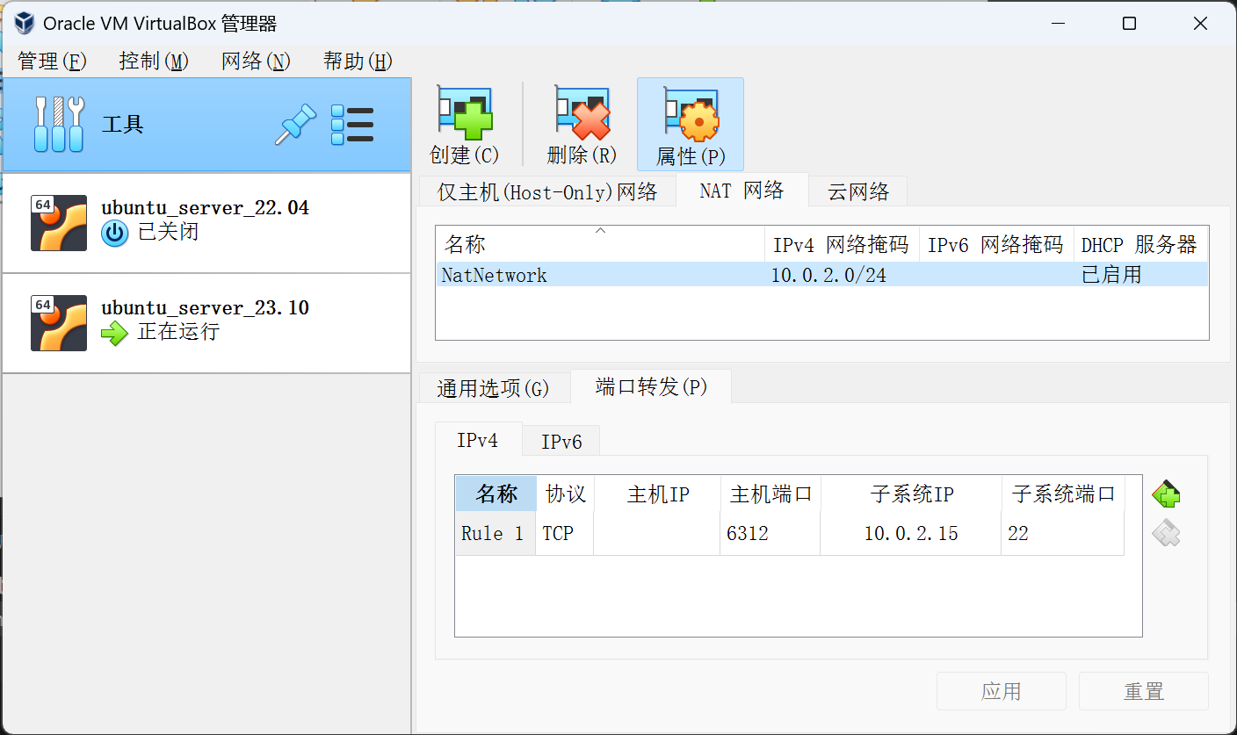Image resolution: width=1237 pixels, height=735 pixels.
Task: Minimize the VirtualBox manager window
Action: point(1060,24)
